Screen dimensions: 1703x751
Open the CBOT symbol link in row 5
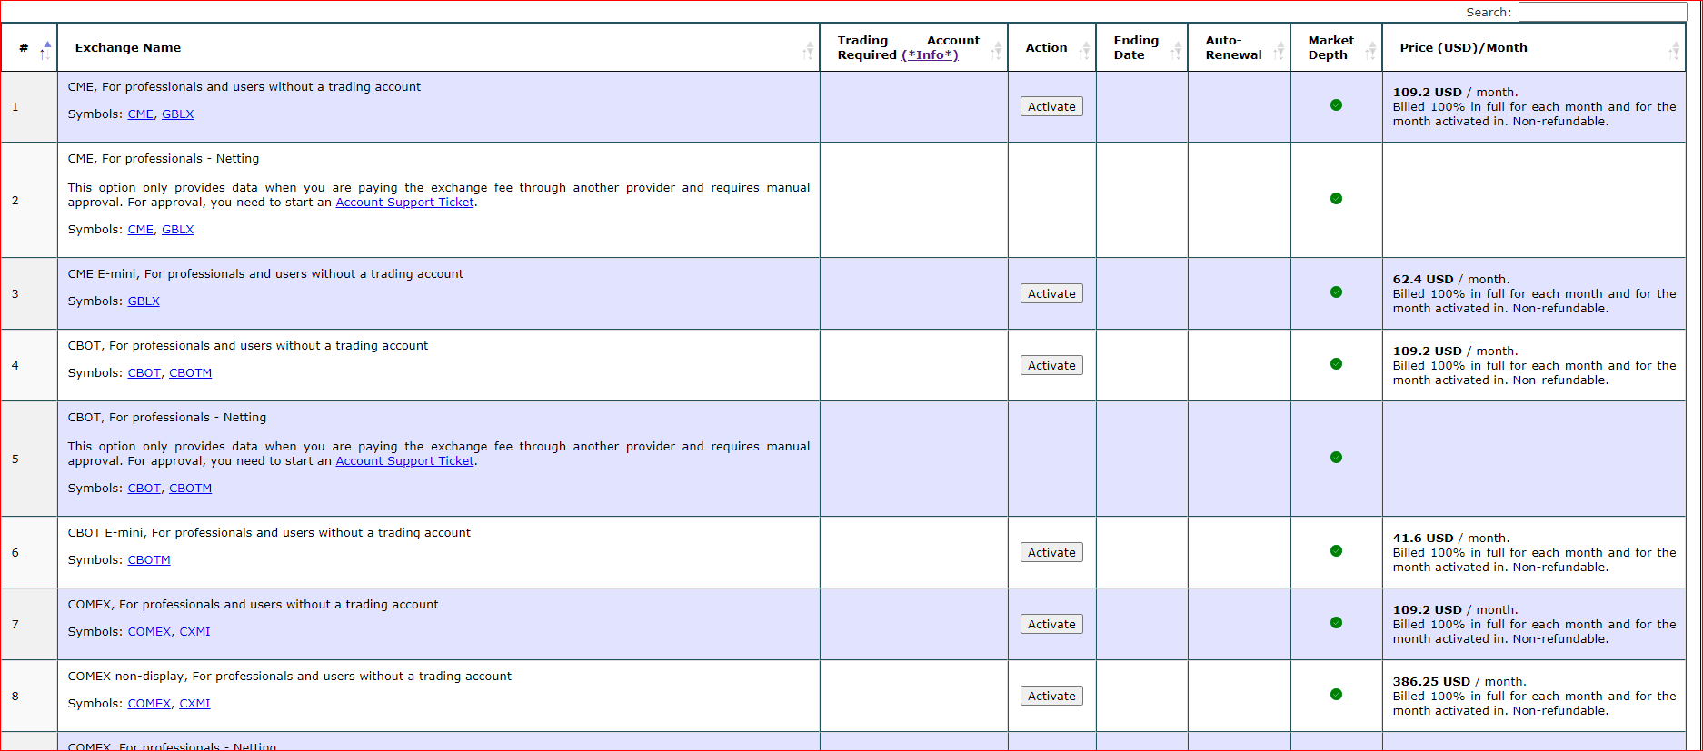click(144, 489)
